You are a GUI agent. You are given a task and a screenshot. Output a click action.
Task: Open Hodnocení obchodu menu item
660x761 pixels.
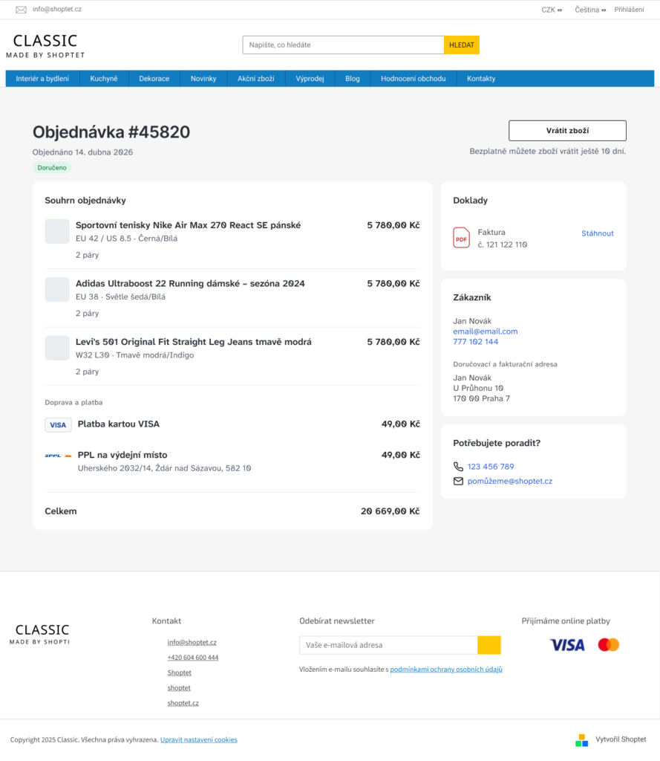[x=413, y=79]
